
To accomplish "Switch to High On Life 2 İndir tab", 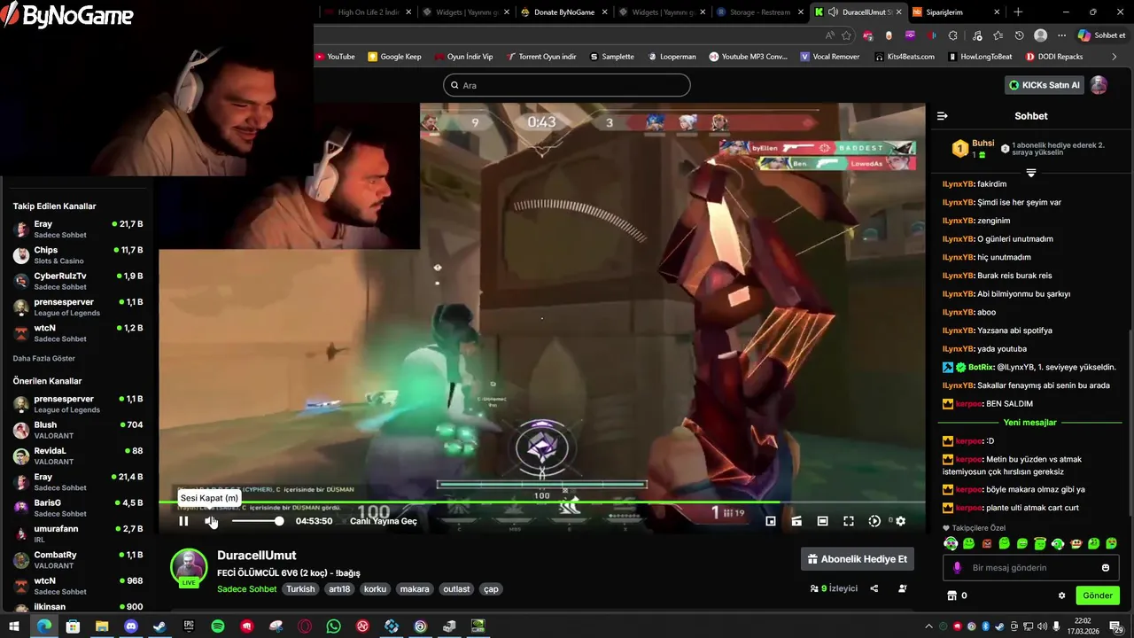I will (368, 12).
